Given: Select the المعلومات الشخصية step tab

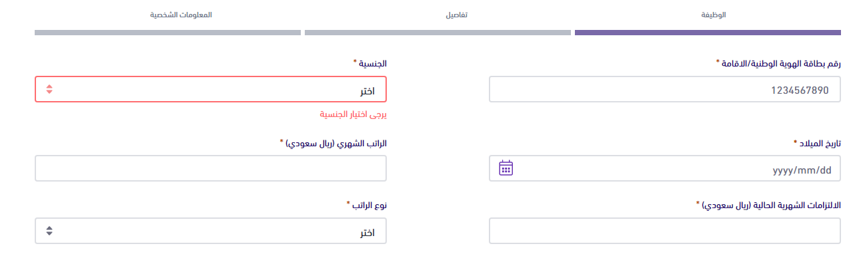Looking at the screenshot, I should (x=181, y=14).
